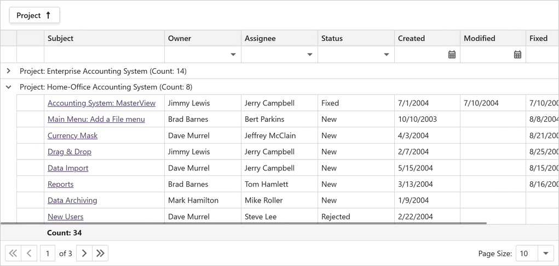This screenshot has width=559, height=266.
Task: Click the Subject filter input field
Action: point(104,55)
